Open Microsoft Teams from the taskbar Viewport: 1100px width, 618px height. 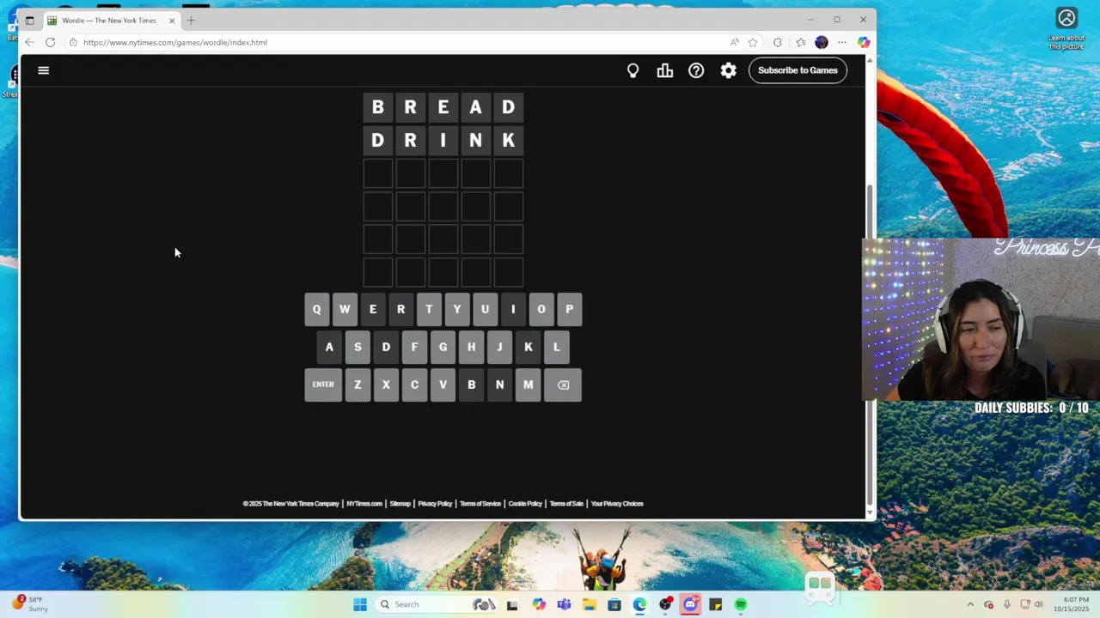tap(564, 604)
